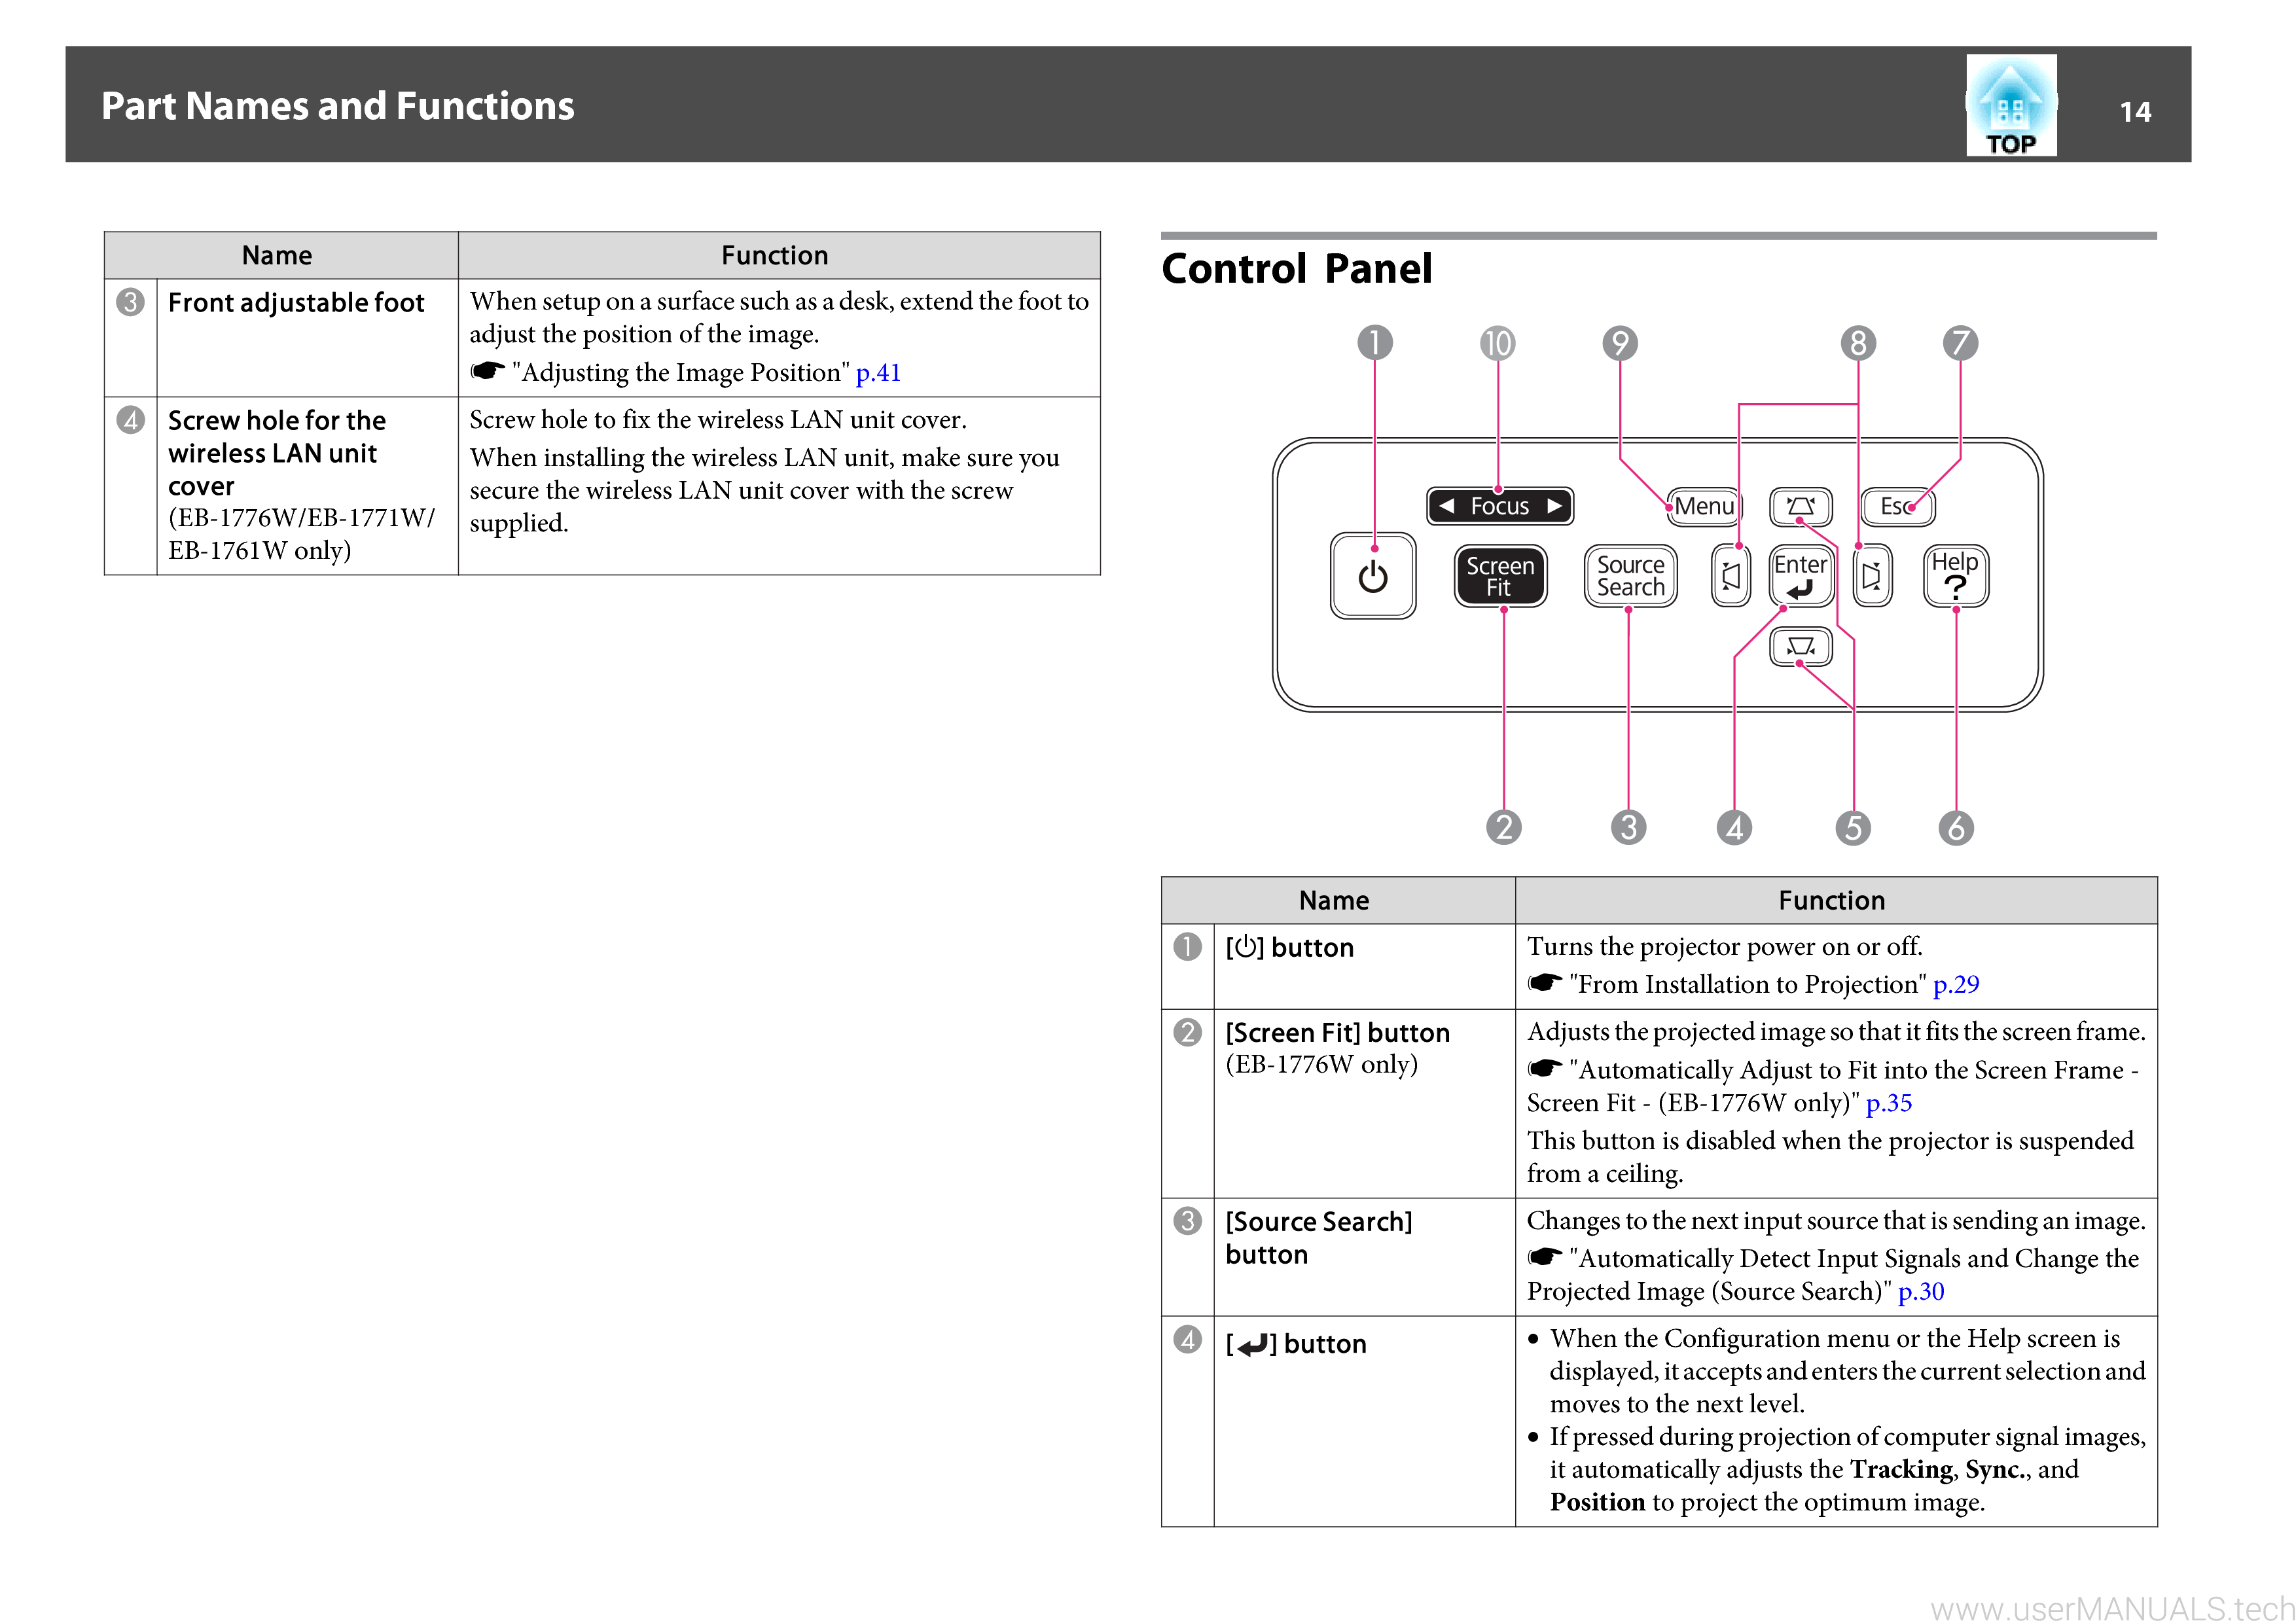Select the power [⏻] button name cell
Image resolution: width=2296 pixels, height=1623 pixels.
pos(1364,967)
